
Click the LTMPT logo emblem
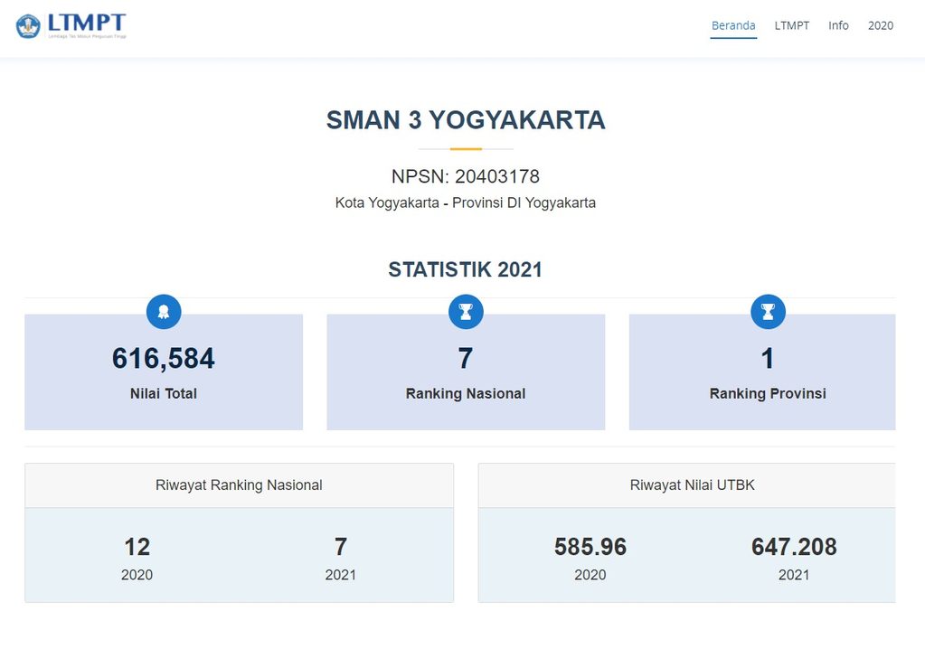tap(28, 26)
